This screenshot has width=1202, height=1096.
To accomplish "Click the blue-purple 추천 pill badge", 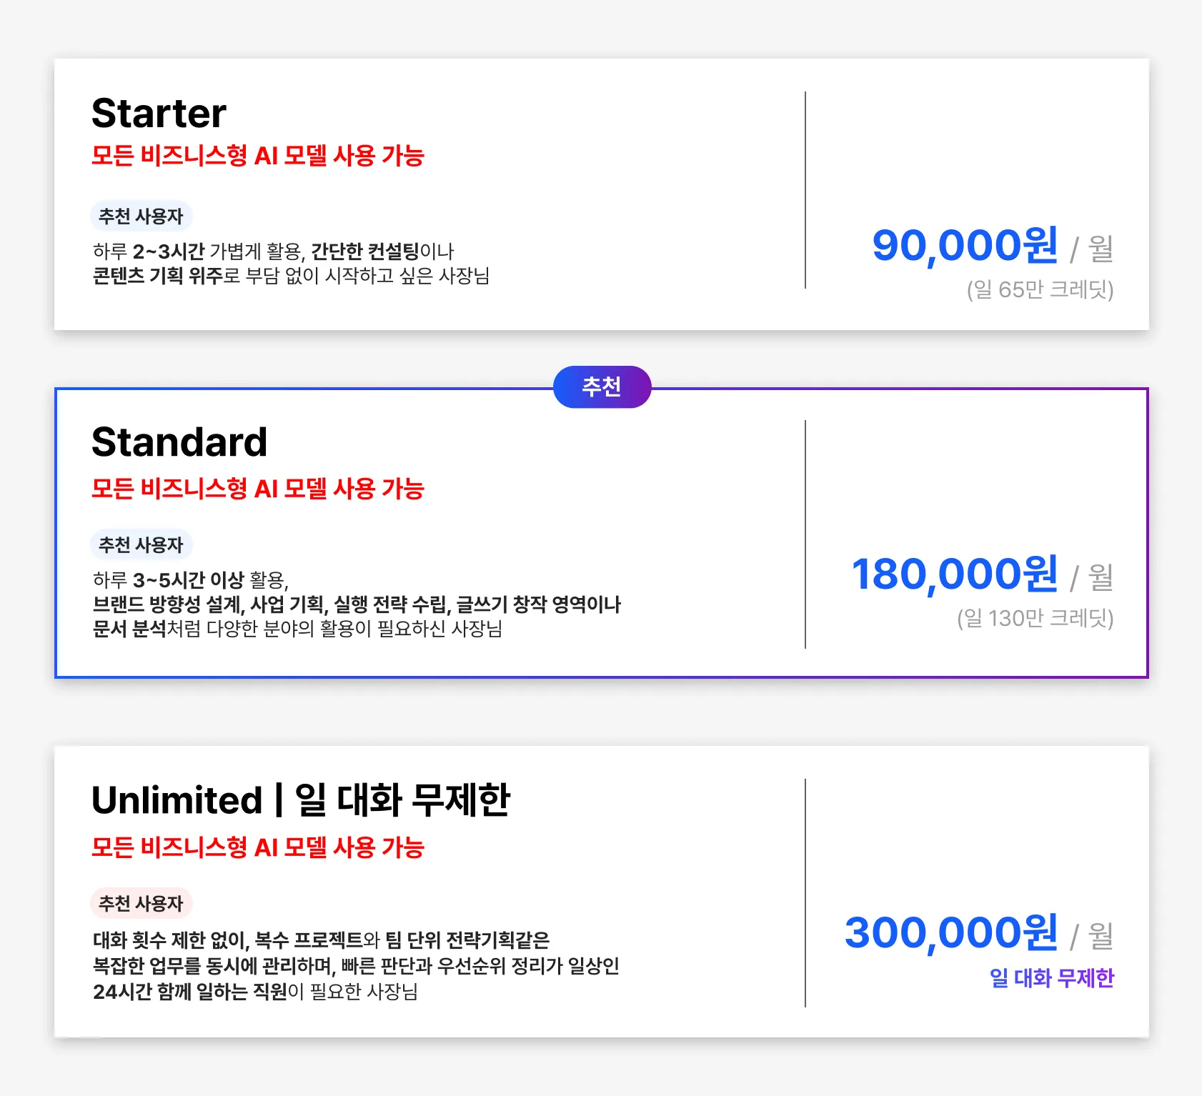I will (x=602, y=387).
